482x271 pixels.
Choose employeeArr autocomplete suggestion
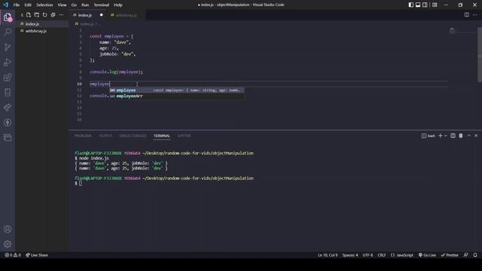pos(177,96)
